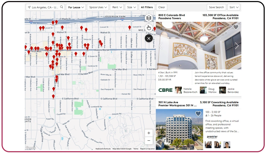
Task: Click the Save Search button
Action: tap(216, 7)
